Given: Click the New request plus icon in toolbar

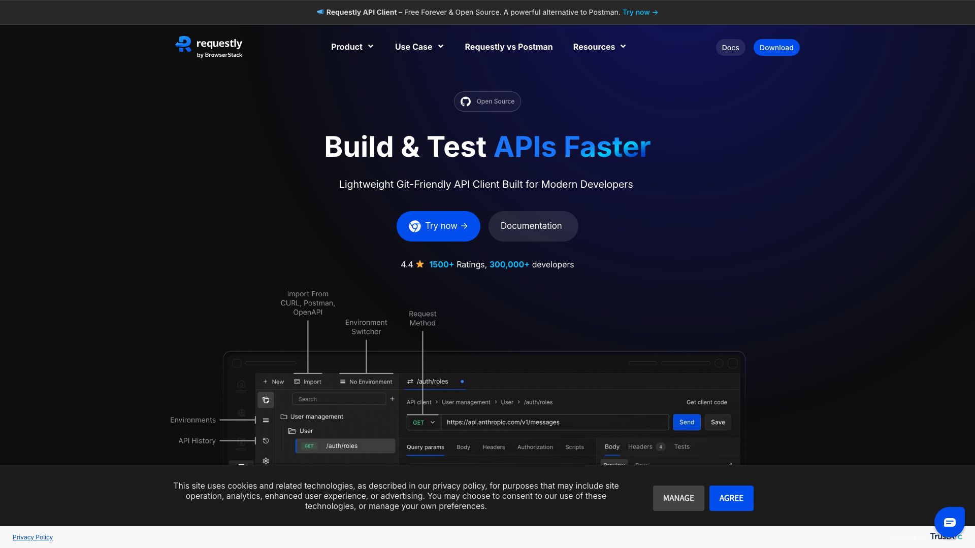Looking at the screenshot, I should (265, 382).
